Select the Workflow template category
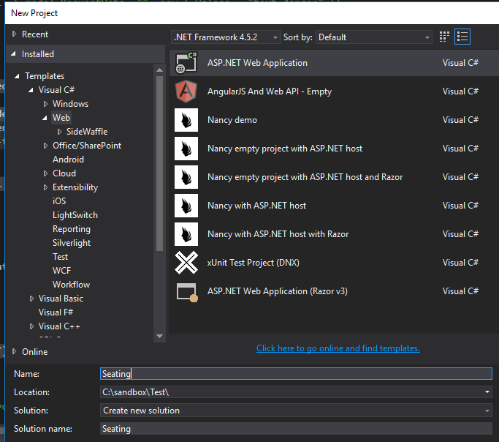 72,285
